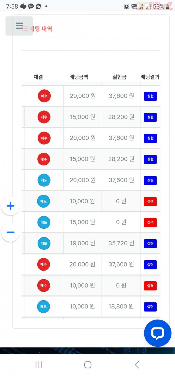175x376 pixels.
Task: Click the red 실격 badge beside 0원
Action: pos(150,201)
